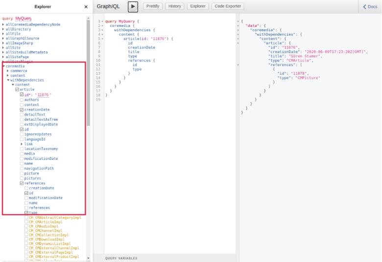Check the languageId field
The height and width of the screenshot is (262, 382).
(22, 139)
